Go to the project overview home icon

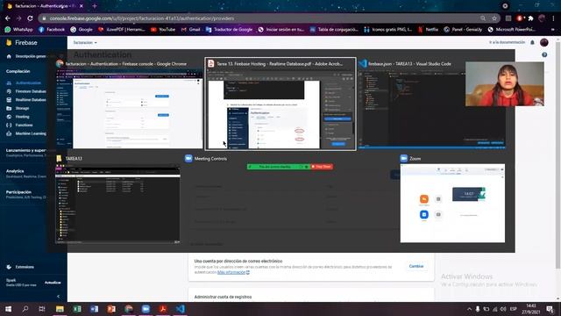[x=9, y=56]
